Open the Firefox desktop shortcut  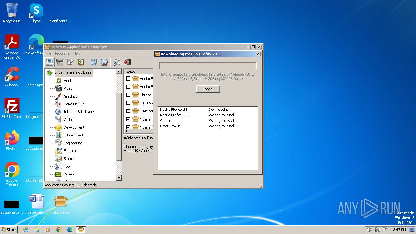12,140
